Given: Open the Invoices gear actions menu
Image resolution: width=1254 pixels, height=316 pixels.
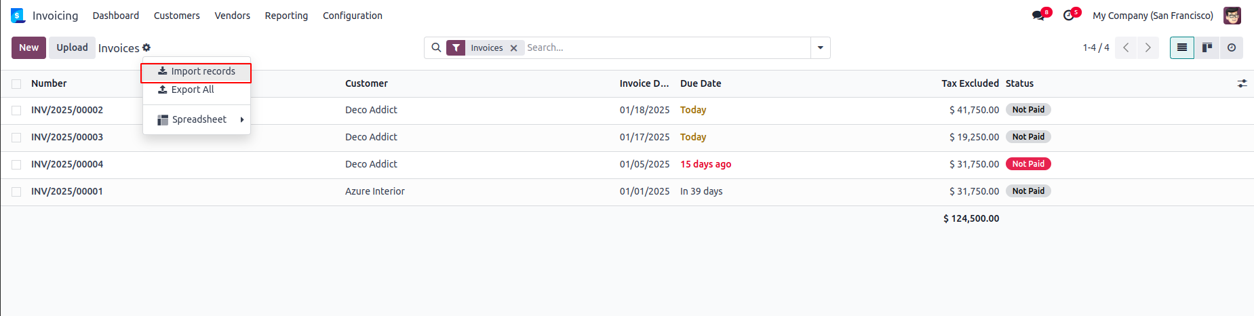Looking at the screenshot, I should (x=146, y=47).
